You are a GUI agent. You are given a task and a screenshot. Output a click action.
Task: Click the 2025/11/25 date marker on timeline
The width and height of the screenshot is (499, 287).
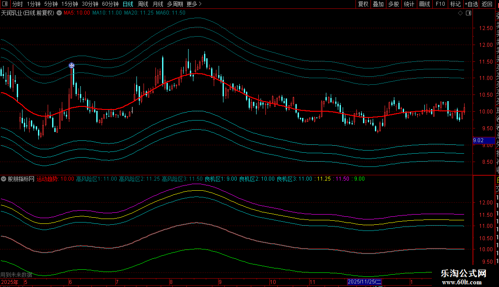pyautogui.click(x=364, y=282)
